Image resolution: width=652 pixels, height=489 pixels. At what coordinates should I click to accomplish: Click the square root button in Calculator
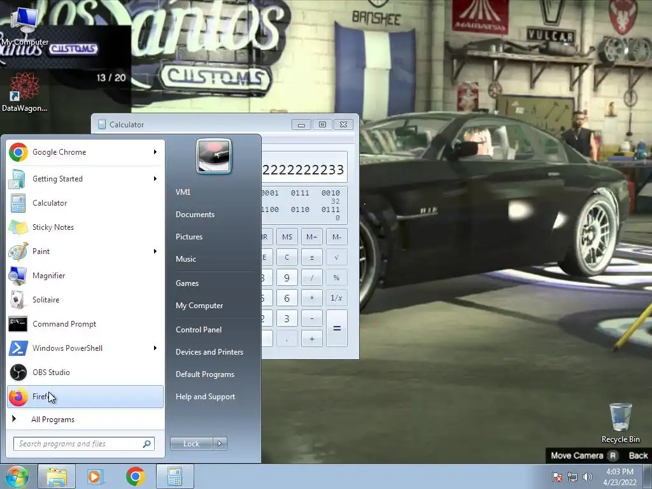337,257
